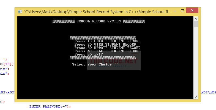Click the UPDATE STUDENT RECORD line
Image resolution: width=216 pixels, height=110 pixels.
pos(107,48)
